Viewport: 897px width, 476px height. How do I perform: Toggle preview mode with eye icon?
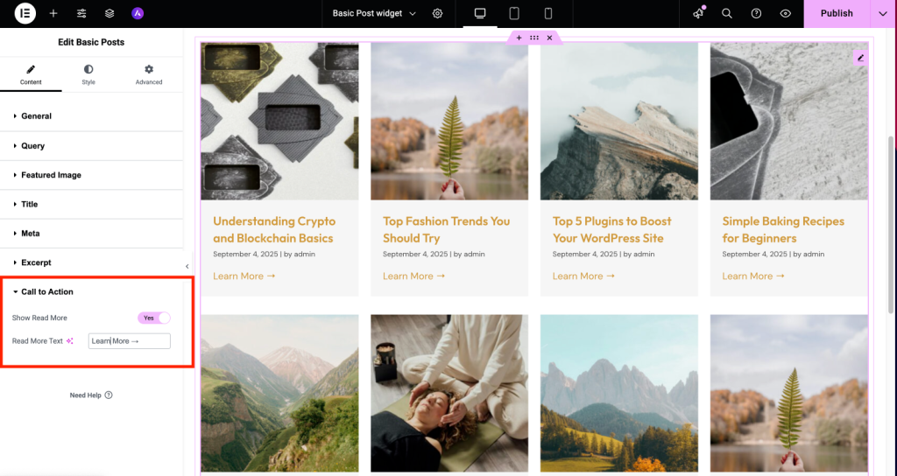click(785, 14)
